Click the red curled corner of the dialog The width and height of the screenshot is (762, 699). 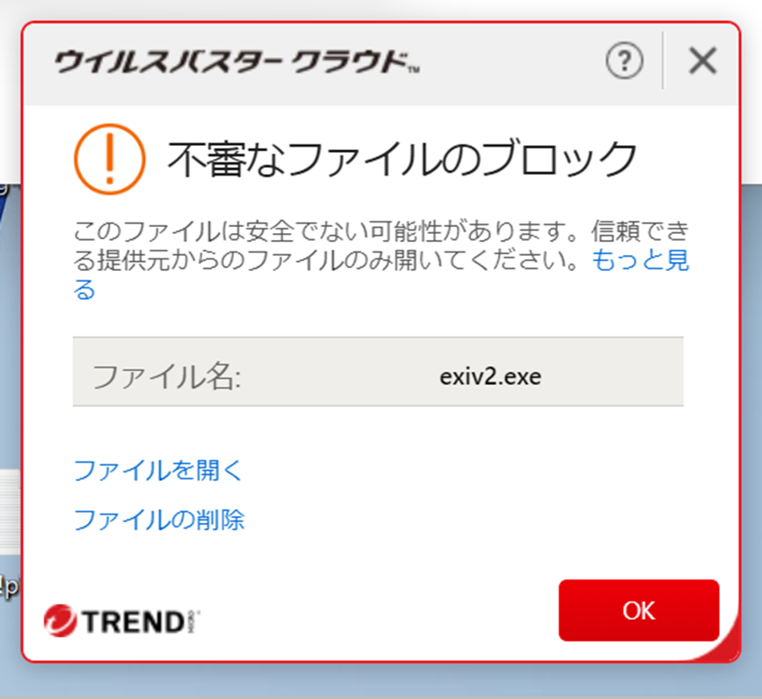coord(724,644)
